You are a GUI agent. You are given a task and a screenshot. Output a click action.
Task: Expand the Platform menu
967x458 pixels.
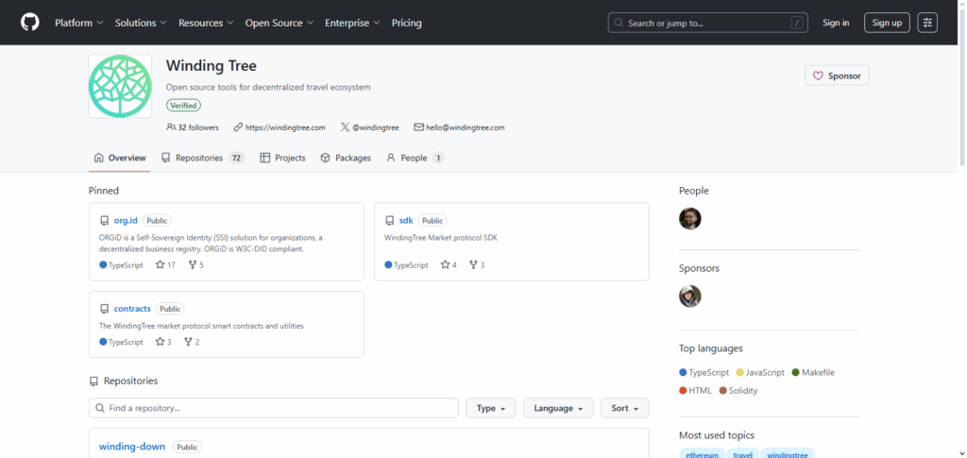pos(79,23)
